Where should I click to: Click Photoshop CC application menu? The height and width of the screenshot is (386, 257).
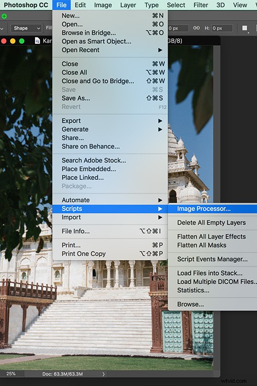coord(26,5)
